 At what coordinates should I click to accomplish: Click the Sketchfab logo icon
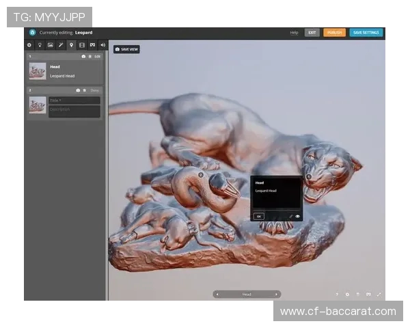[32, 32]
